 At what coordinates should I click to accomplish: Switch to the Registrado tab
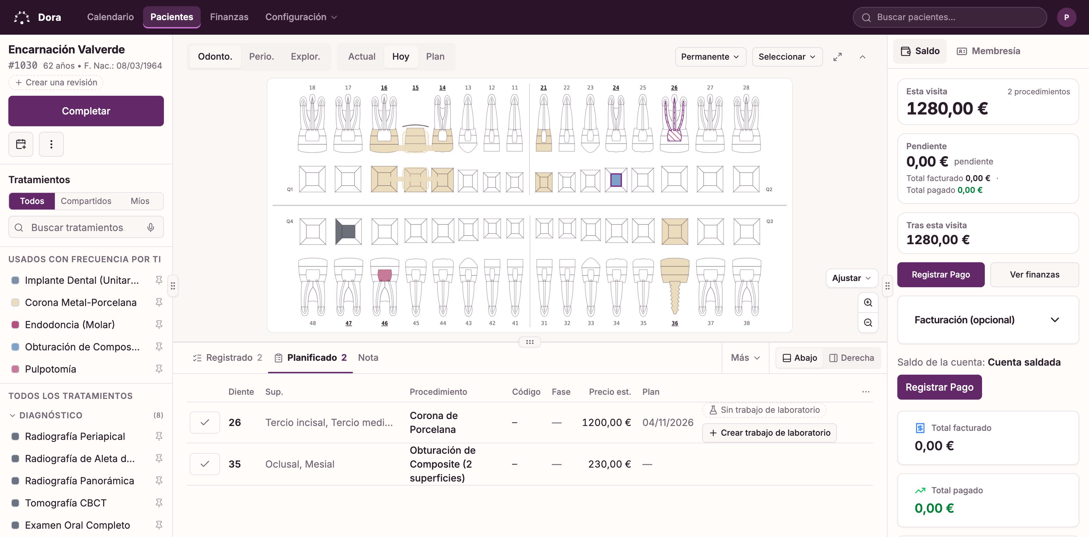click(x=227, y=358)
